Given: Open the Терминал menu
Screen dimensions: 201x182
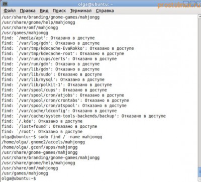Looking at the screenshot, I should tap(81, 11).
